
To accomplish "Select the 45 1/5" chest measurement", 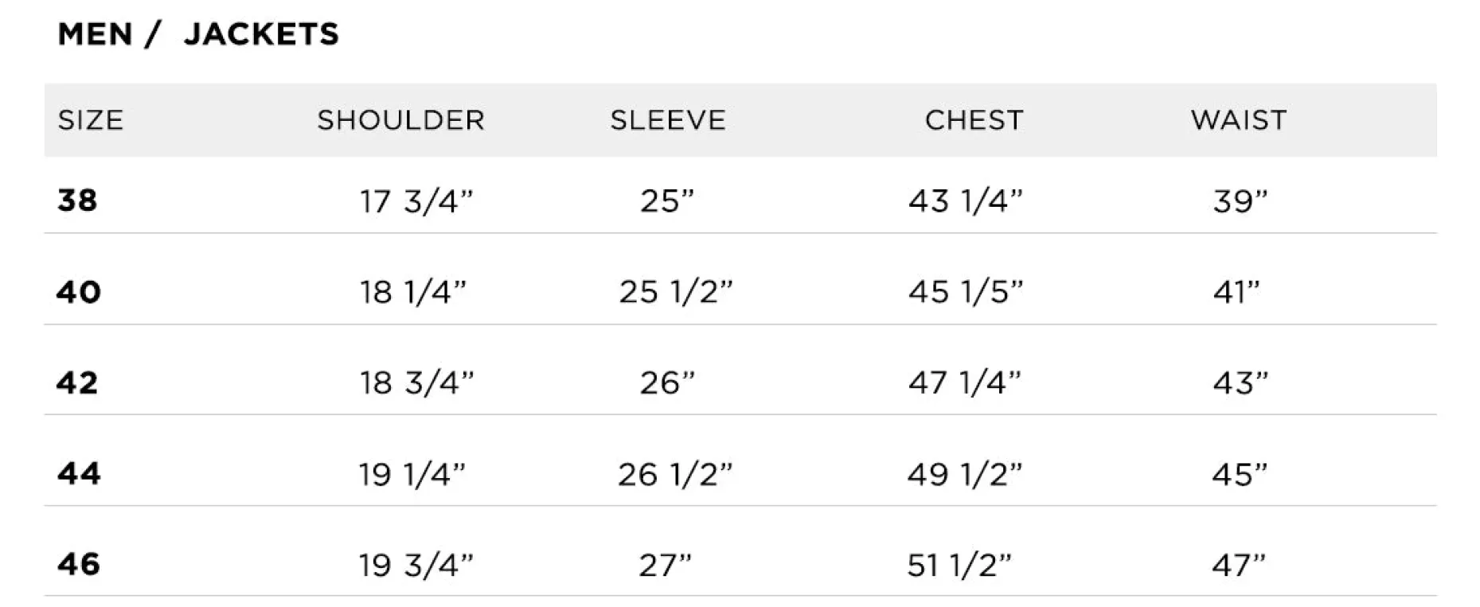I will pyautogui.click(x=965, y=292).
